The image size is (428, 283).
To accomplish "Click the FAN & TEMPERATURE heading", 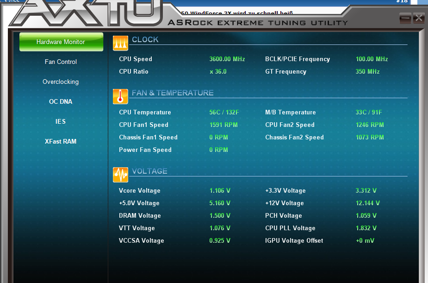I will coord(173,93).
